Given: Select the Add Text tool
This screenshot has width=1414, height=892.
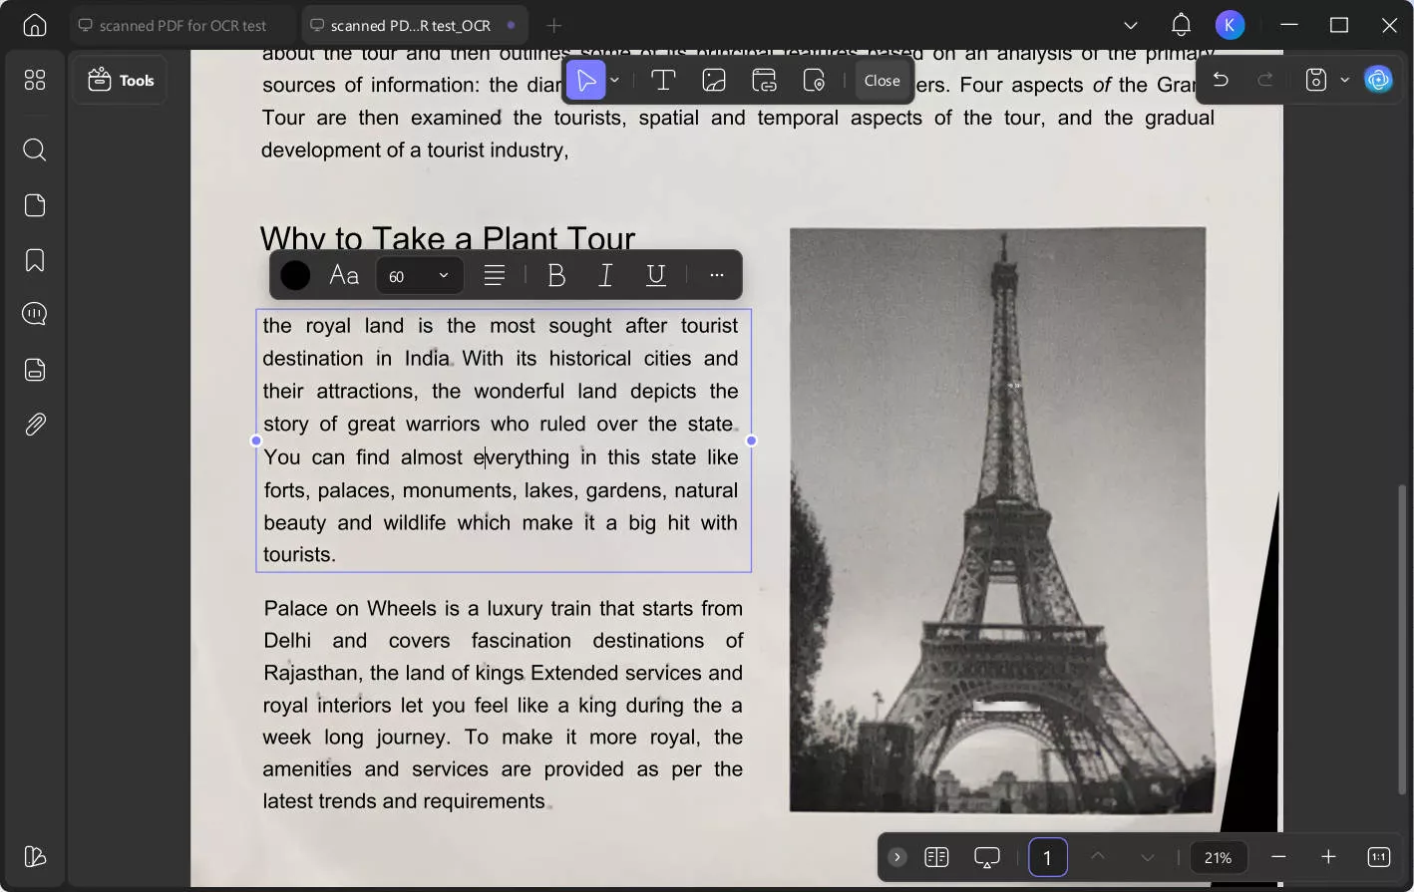Looking at the screenshot, I should point(663,80).
